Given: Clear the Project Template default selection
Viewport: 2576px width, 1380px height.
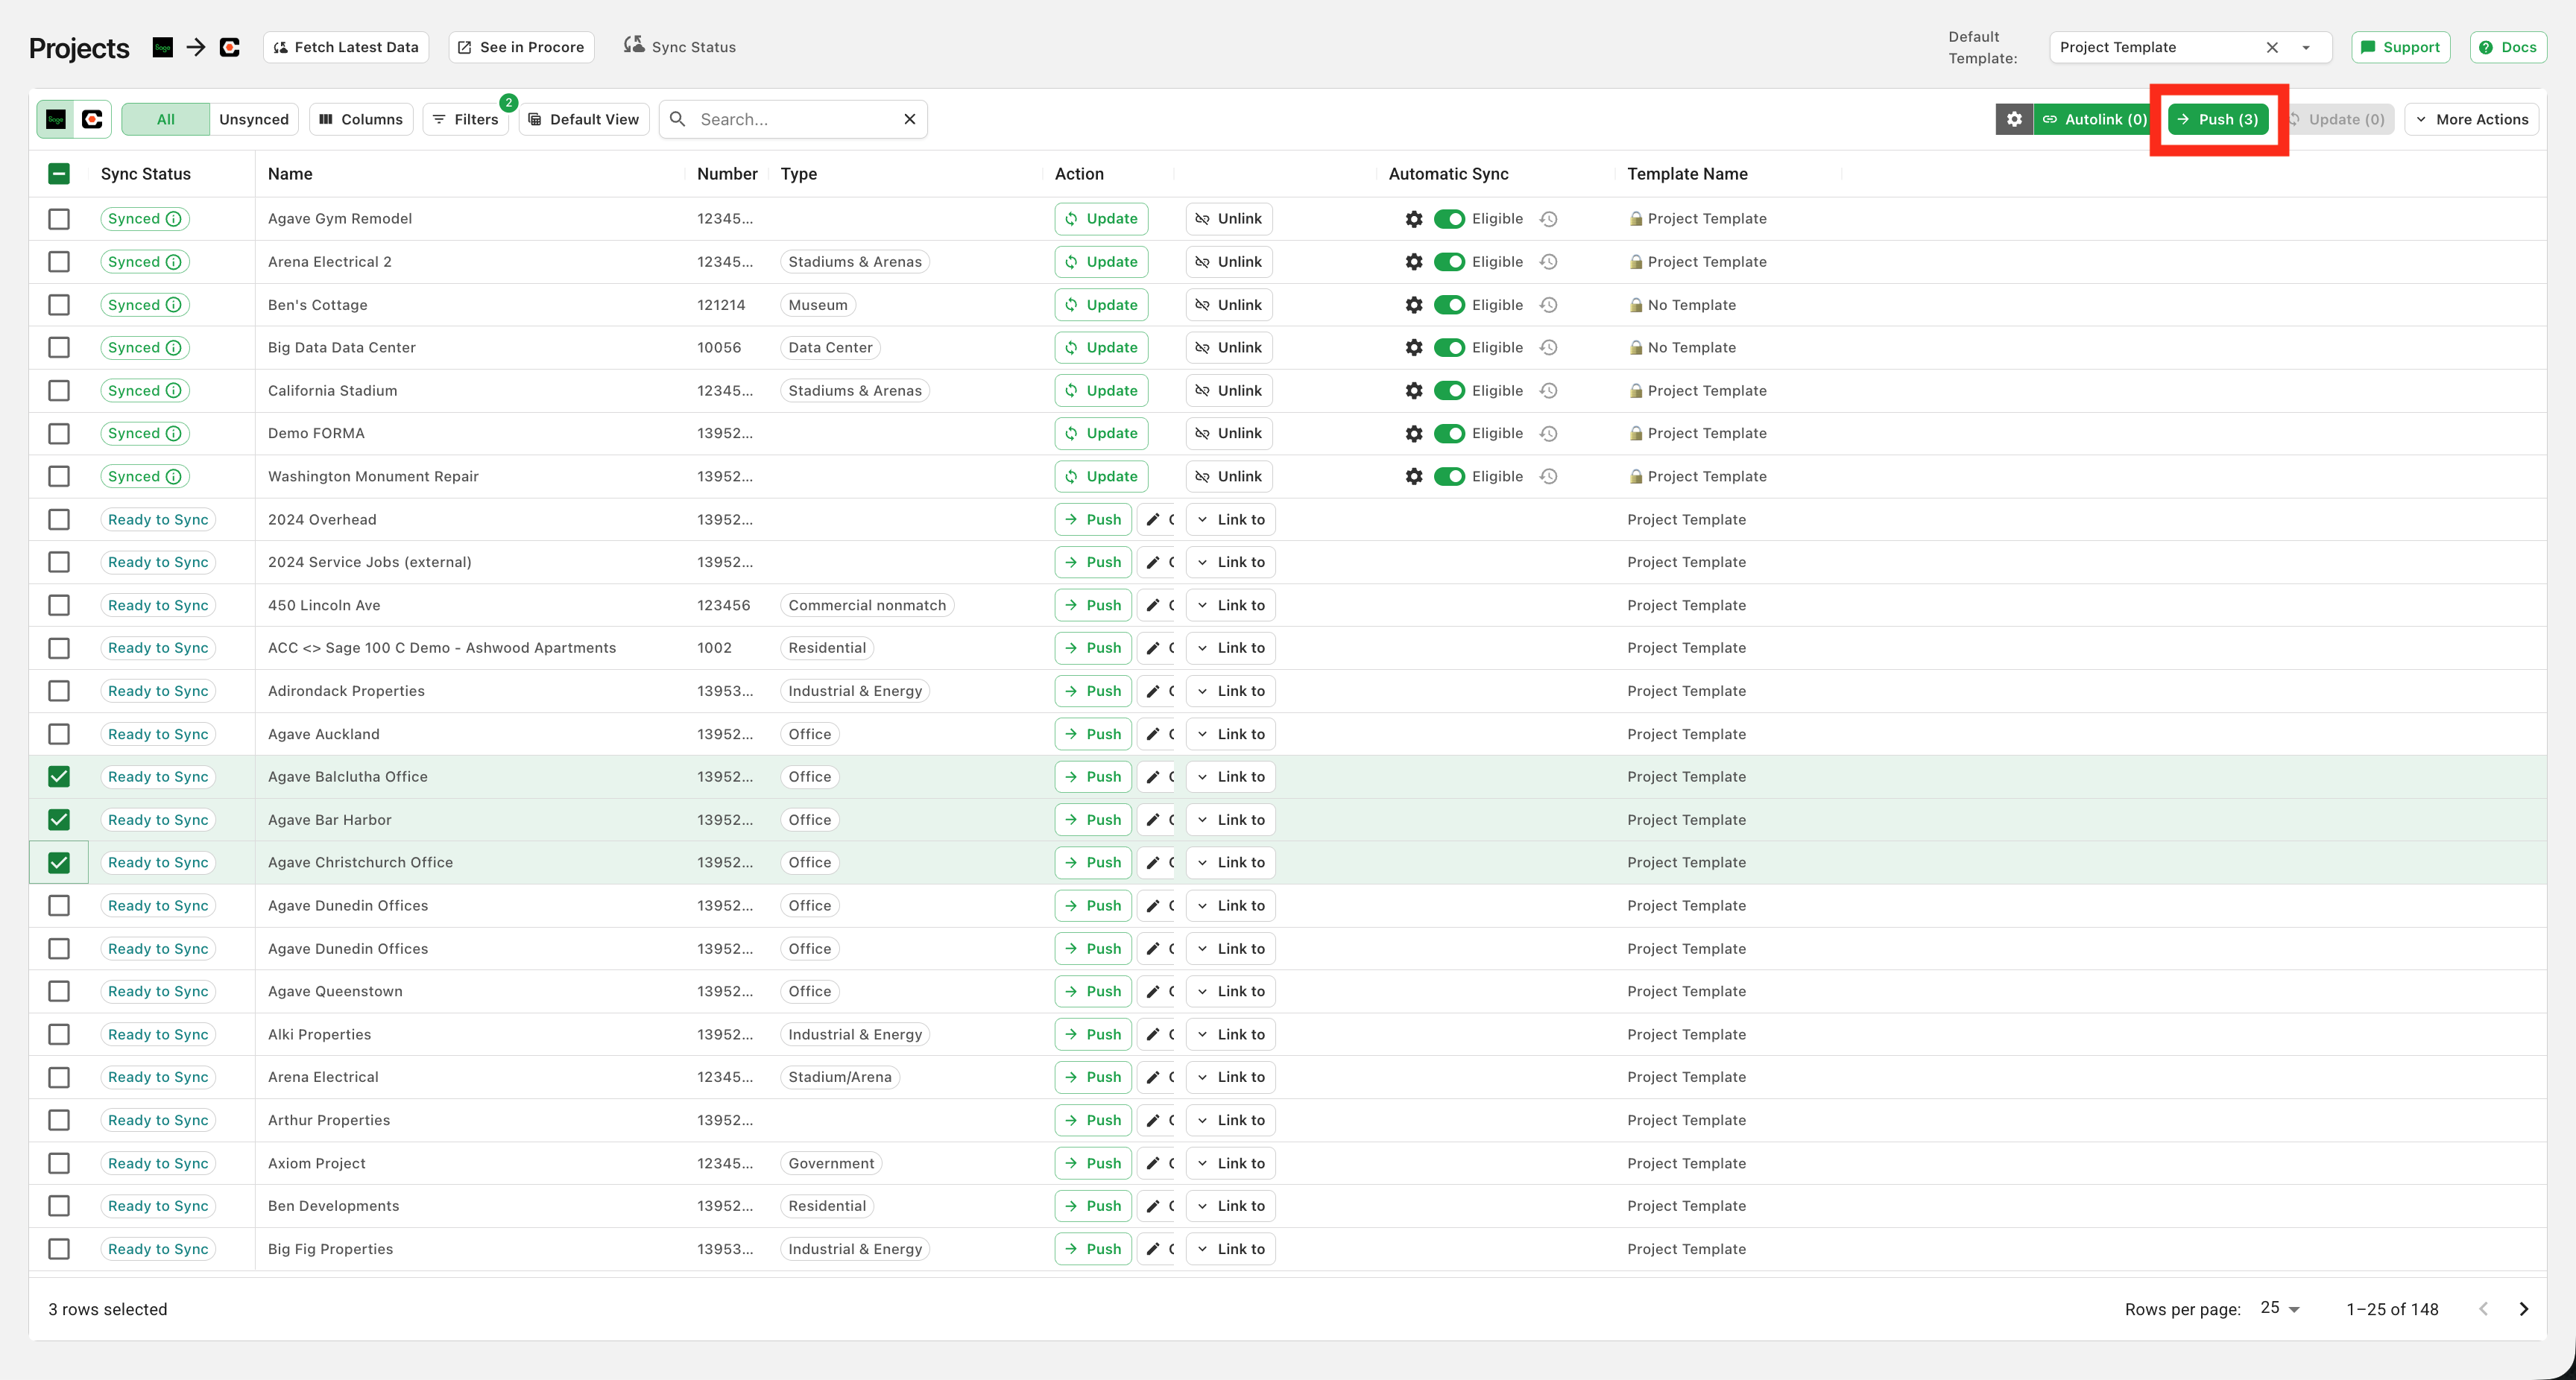Looking at the screenshot, I should 2272,47.
